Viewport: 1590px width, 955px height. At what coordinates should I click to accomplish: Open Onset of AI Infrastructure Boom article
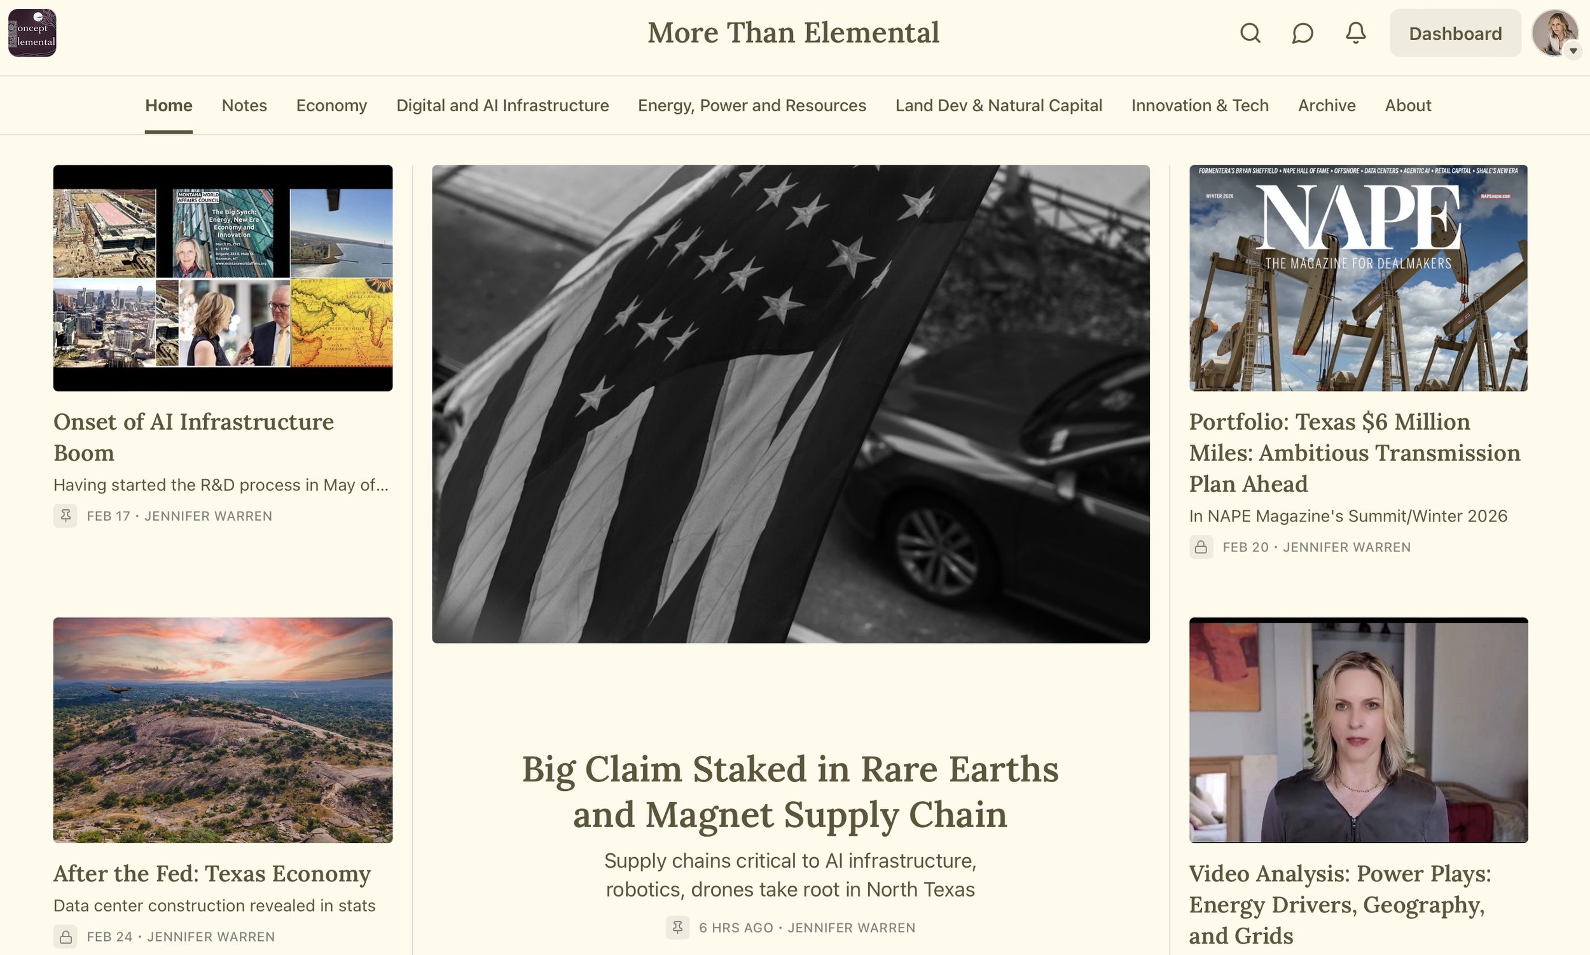[194, 437]
